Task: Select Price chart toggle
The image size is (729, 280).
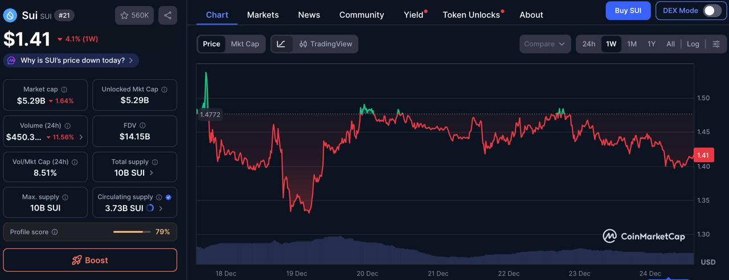Action: point(211,44)
